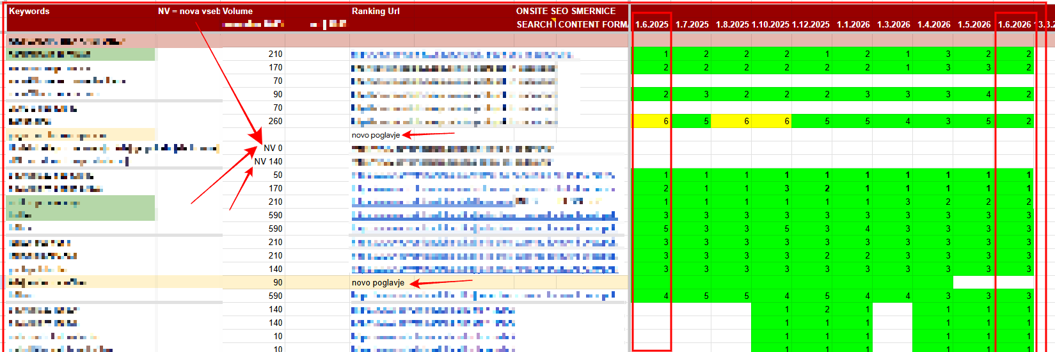Image resolution: width=1055 pixels, height=352 pixels.
Task: Select the cell showing 4 under 1.5.2026
Action: (x=974, y=94)
